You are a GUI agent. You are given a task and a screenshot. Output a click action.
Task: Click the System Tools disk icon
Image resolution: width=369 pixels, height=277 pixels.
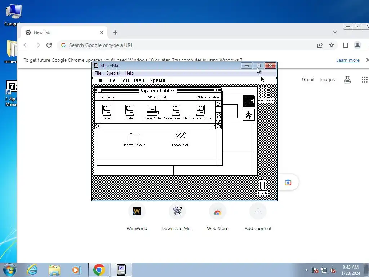[x=263, y=93]
